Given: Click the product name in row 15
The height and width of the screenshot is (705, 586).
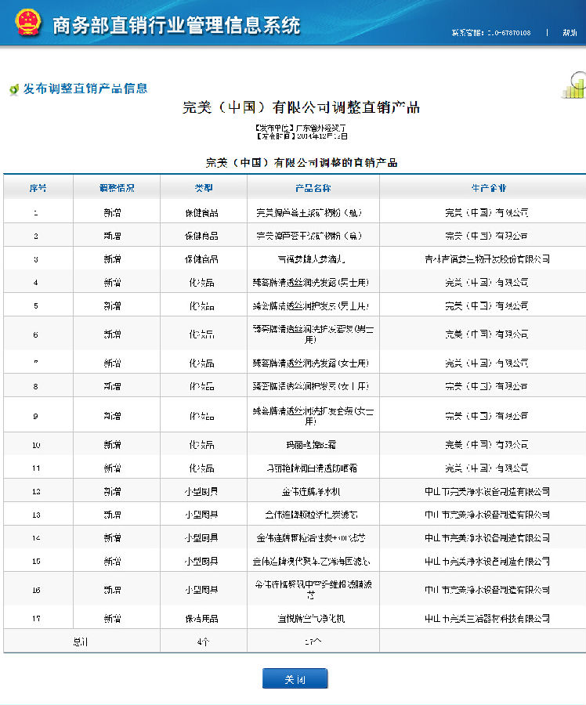Looking at the screenshot, I should (x=311, y=562).
